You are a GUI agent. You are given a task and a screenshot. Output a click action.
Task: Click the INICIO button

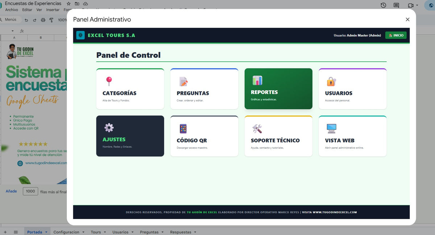(x=396, y=35)
